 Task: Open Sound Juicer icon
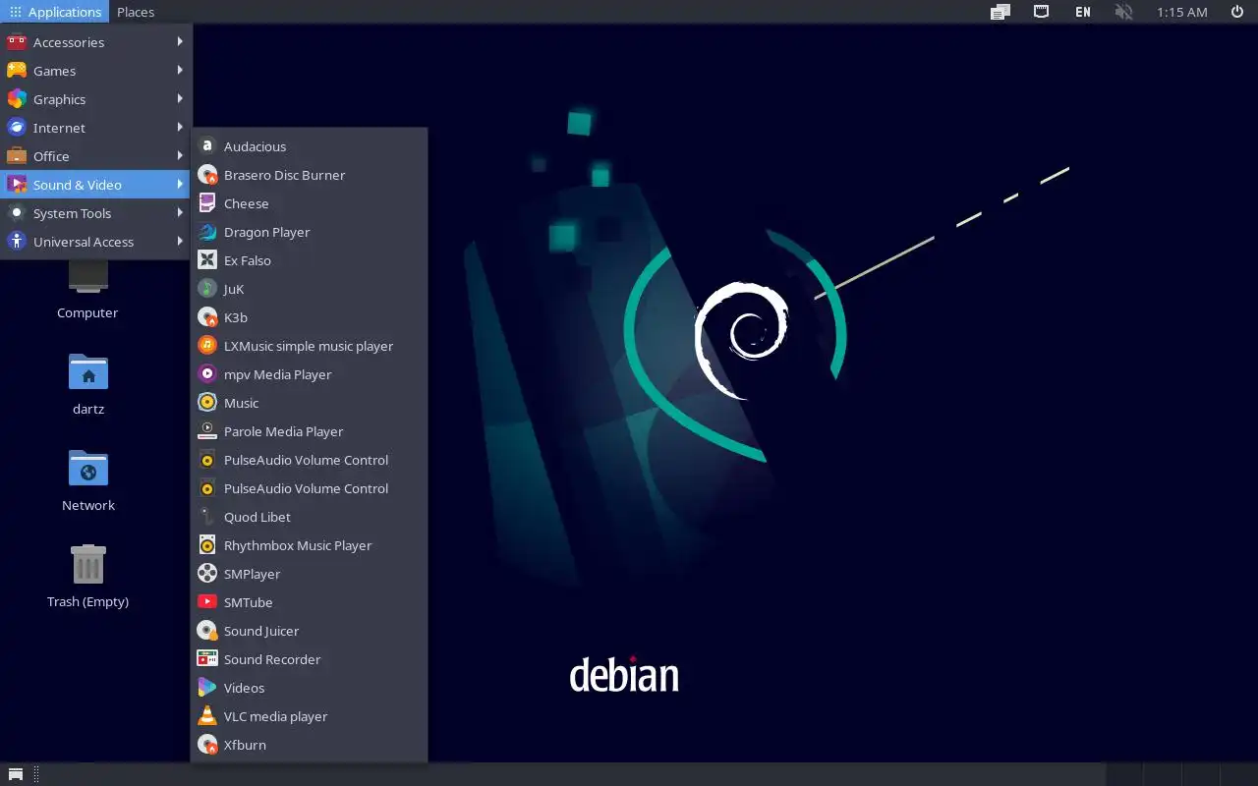point(207,631)
